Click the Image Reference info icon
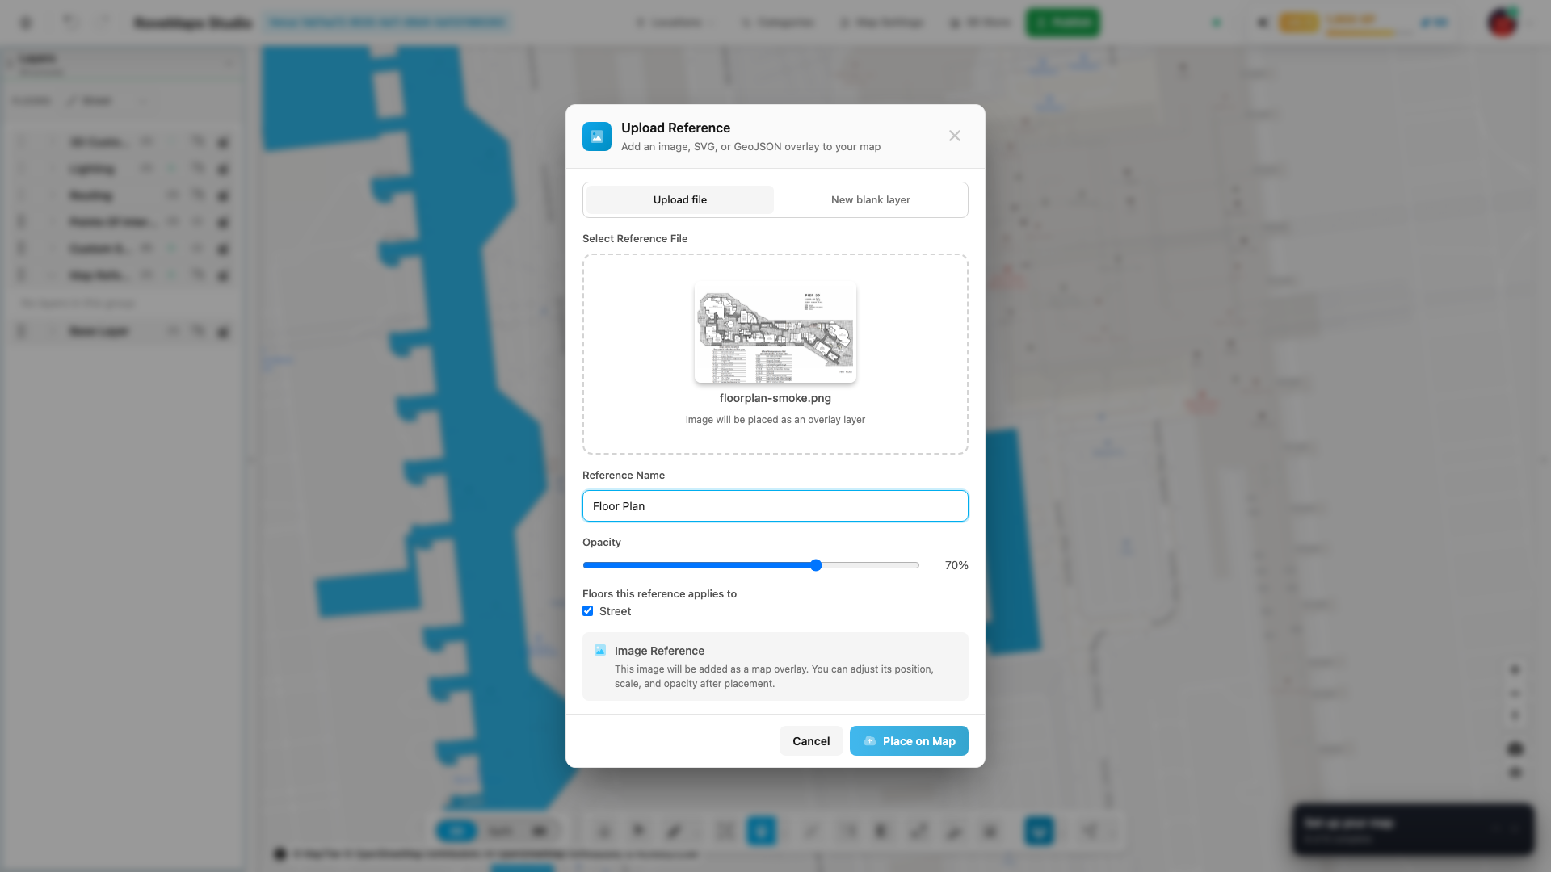 [x=600, y=650]
